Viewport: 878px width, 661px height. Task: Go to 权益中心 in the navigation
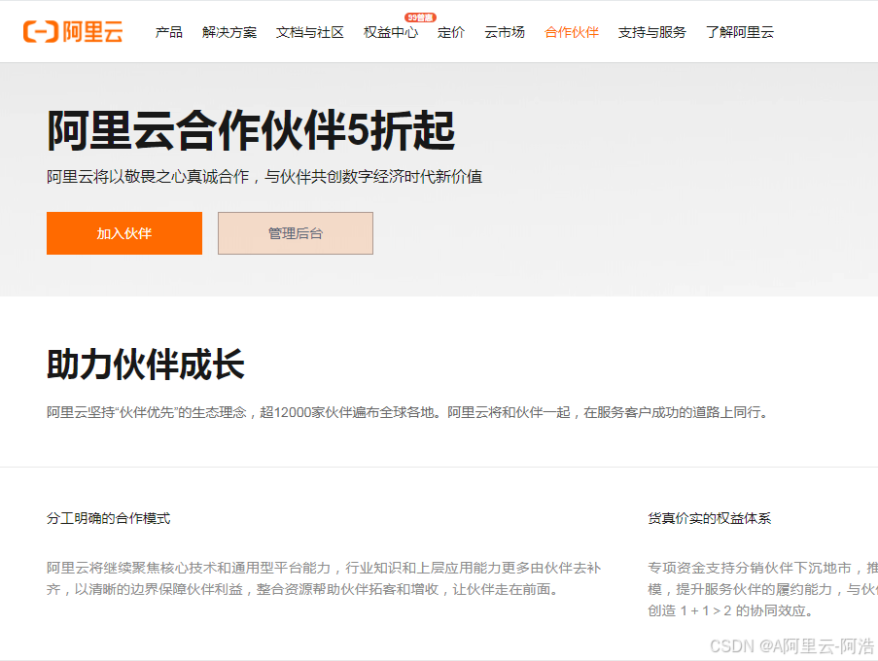[x=391, y=32]
